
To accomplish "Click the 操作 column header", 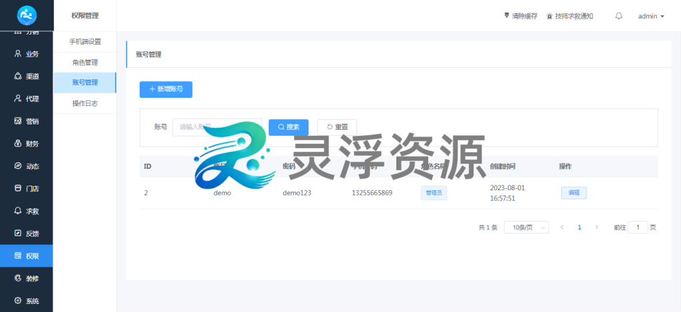I will pos(565,166).
